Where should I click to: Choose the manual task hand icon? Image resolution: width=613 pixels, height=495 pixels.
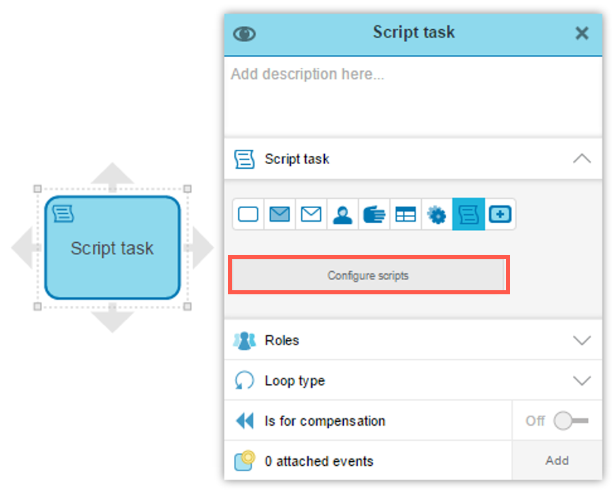(x=374, y=215)
